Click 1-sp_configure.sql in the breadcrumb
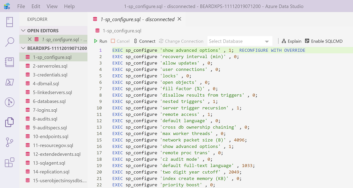 (122, 31)
